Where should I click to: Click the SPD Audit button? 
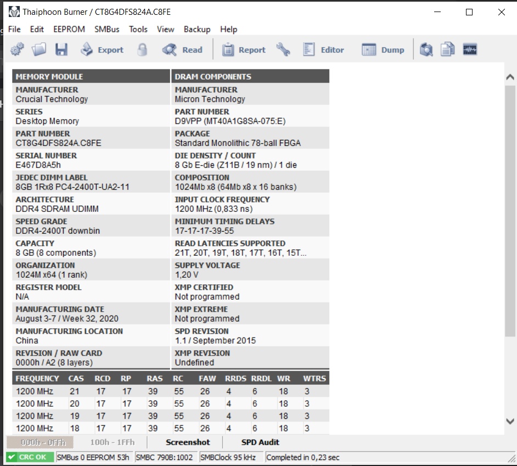point(260,442)
